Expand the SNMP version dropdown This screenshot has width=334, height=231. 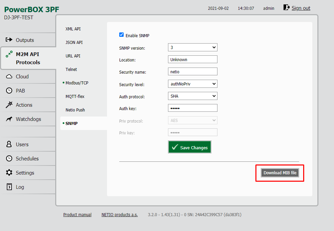pos(192,47)
